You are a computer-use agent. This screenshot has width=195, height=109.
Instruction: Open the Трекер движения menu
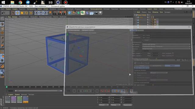96,9
